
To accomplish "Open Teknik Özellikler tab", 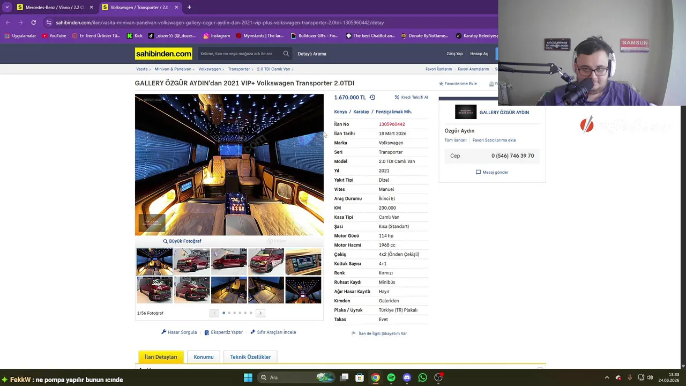I will coord(250,357).
